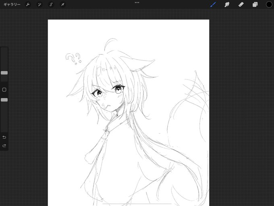The width and height of the screenshot is (274, 206).
Task: Activate the Transform arrow tool
Action: [x=62, y=4]
